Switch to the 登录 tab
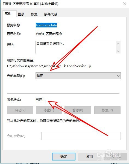Viewport: 129px width, 164px height. pos(23,14)
